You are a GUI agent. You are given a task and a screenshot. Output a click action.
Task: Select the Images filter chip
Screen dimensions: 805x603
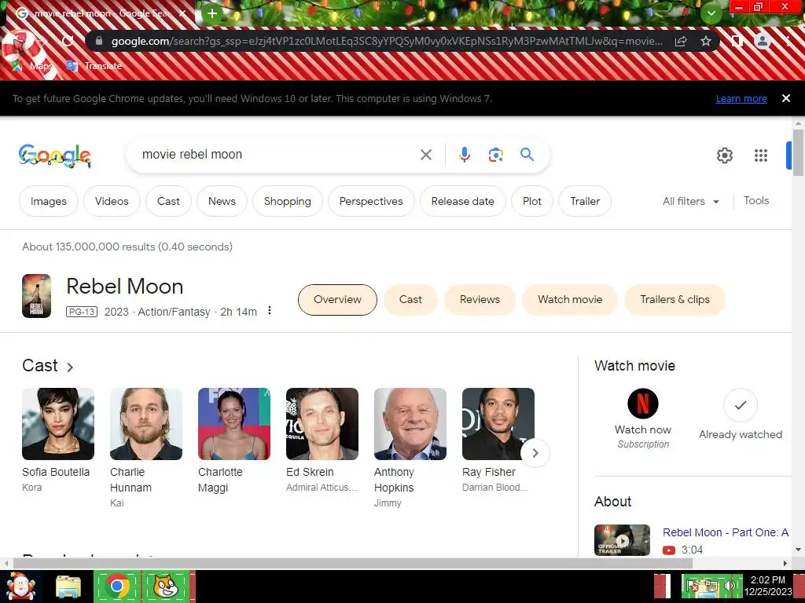click(x=48, y=201)
